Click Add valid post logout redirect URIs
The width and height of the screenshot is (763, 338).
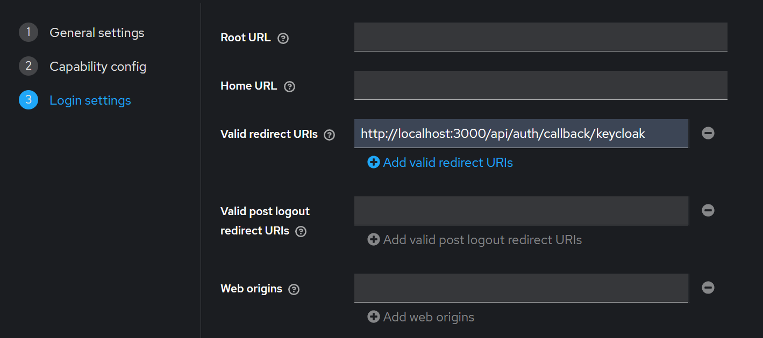[x=481, y=239]
